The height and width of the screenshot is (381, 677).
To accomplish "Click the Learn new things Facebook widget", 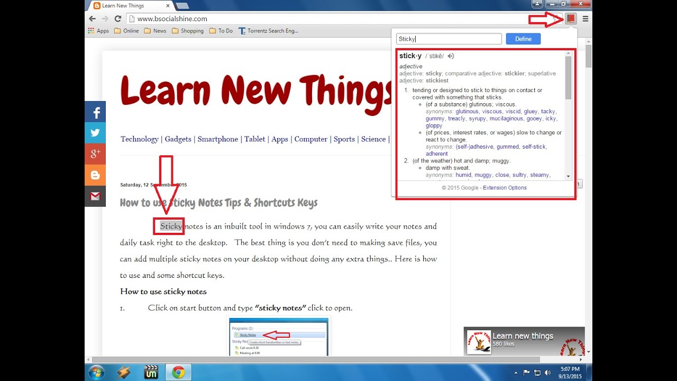I will coord(524,341).
